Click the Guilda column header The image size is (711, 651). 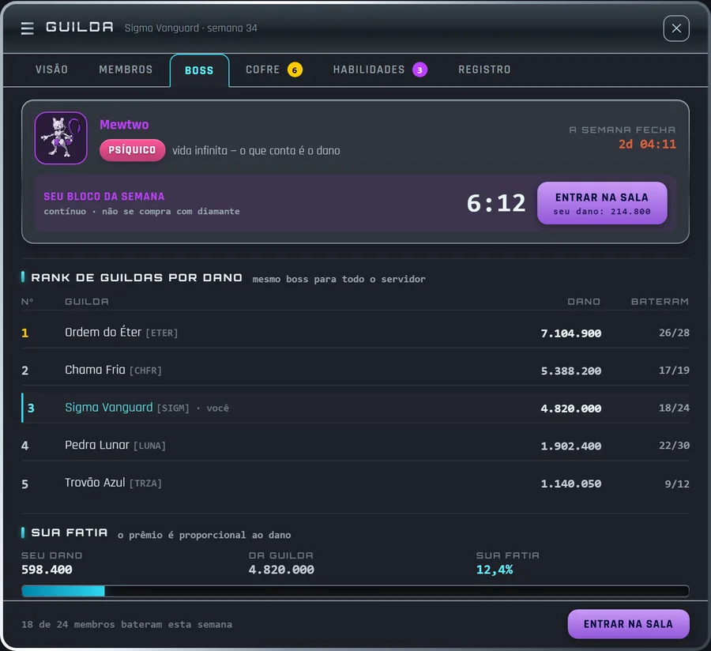coord(87,302)
